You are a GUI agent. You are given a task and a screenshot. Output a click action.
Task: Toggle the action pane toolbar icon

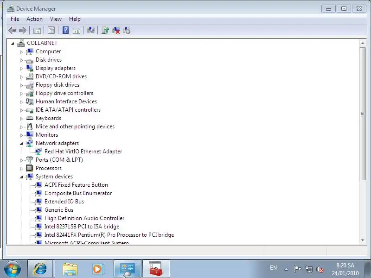click(77, 31)
